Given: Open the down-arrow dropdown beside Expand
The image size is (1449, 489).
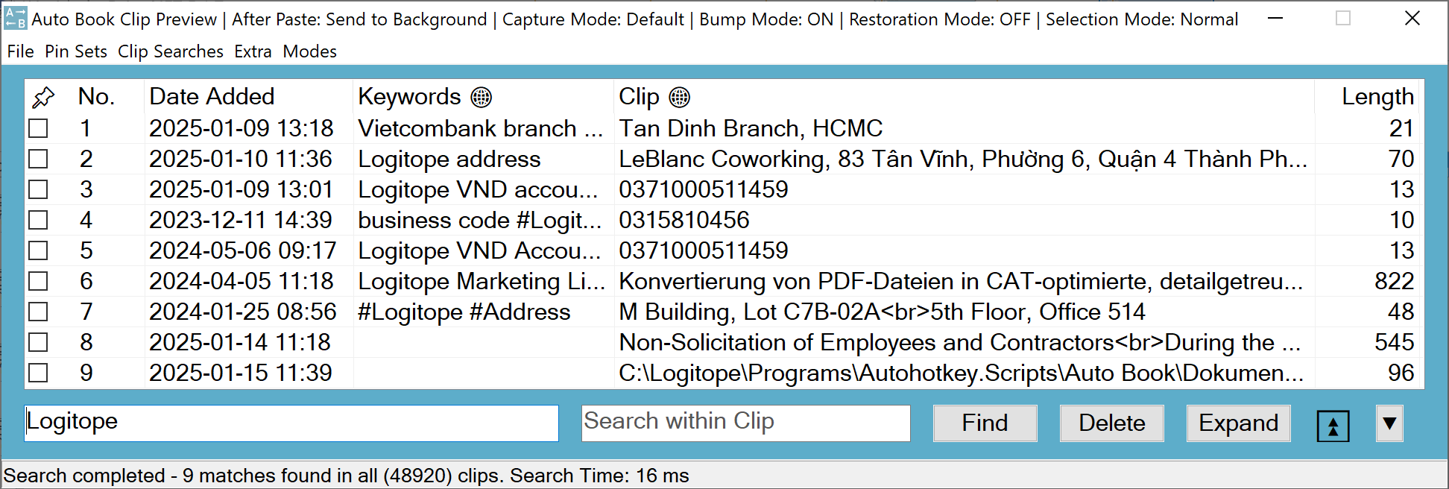Looking at the screenshot, I should [1389, 423].
